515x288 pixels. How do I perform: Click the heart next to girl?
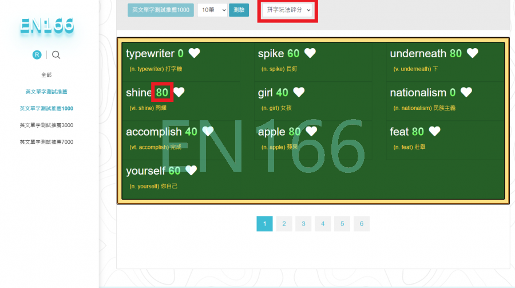coord(299,92)
